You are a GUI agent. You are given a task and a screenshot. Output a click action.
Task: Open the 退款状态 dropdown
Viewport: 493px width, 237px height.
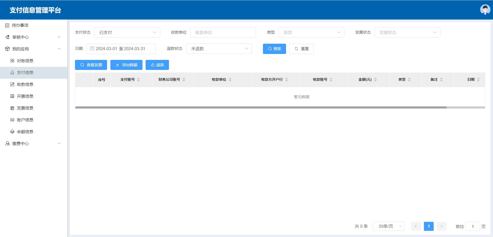(219, 49)
